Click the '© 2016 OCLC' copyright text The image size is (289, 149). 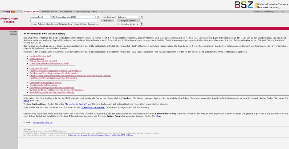[279, 12]
